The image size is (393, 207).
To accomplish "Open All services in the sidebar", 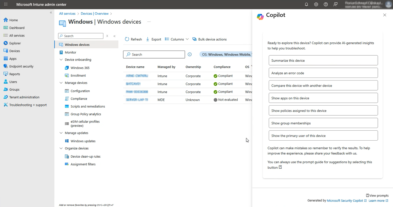I will tap(17, 35).
